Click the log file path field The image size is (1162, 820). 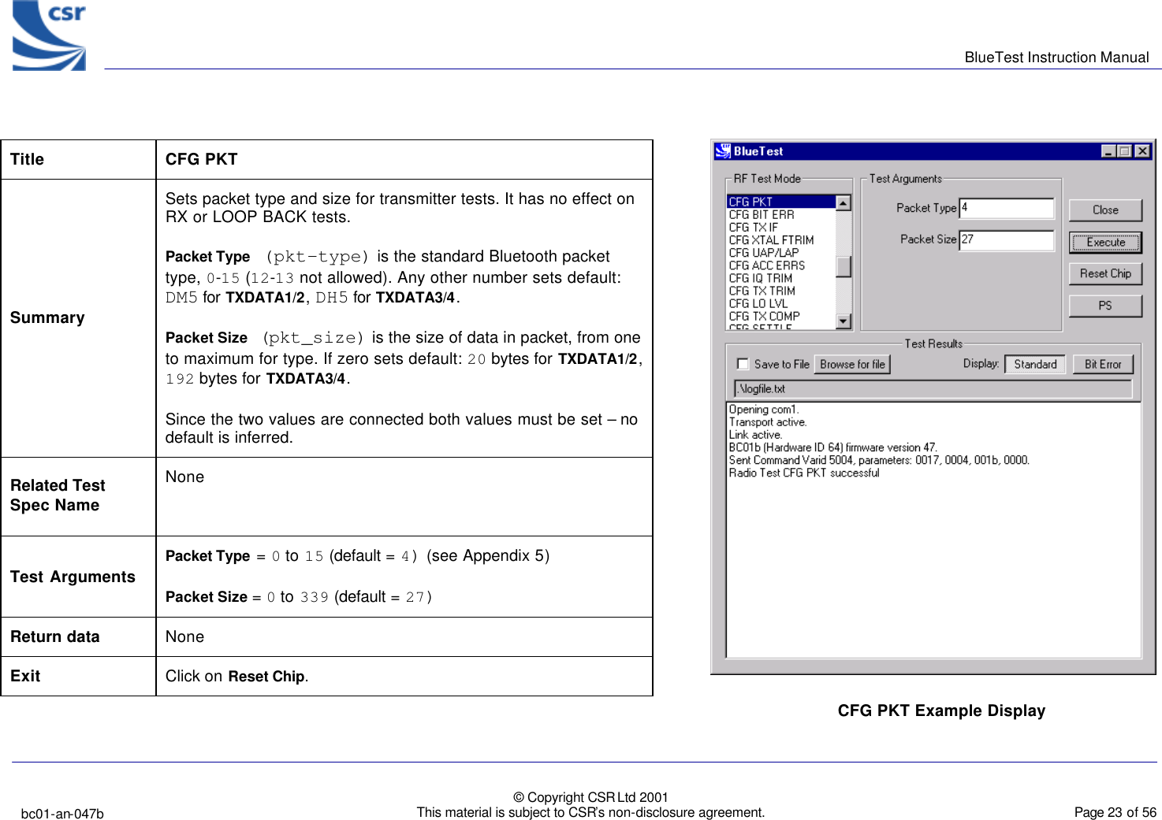(933, 389)
